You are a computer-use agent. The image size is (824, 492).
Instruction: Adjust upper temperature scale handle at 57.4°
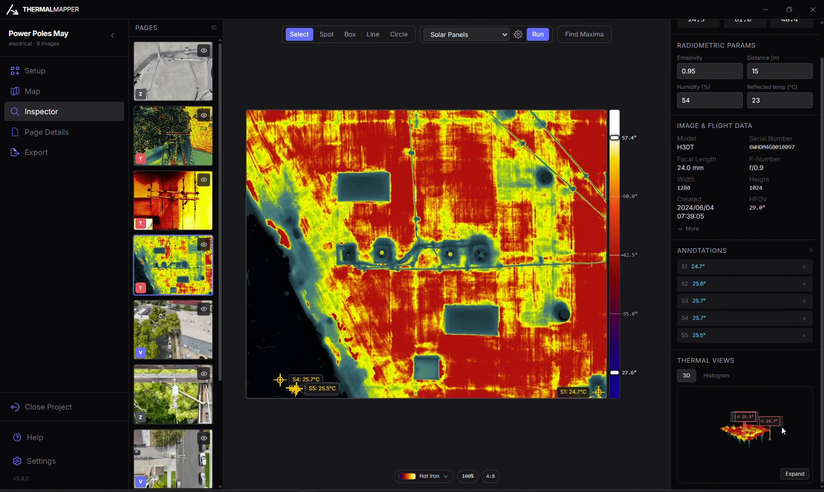coord(615,138)
